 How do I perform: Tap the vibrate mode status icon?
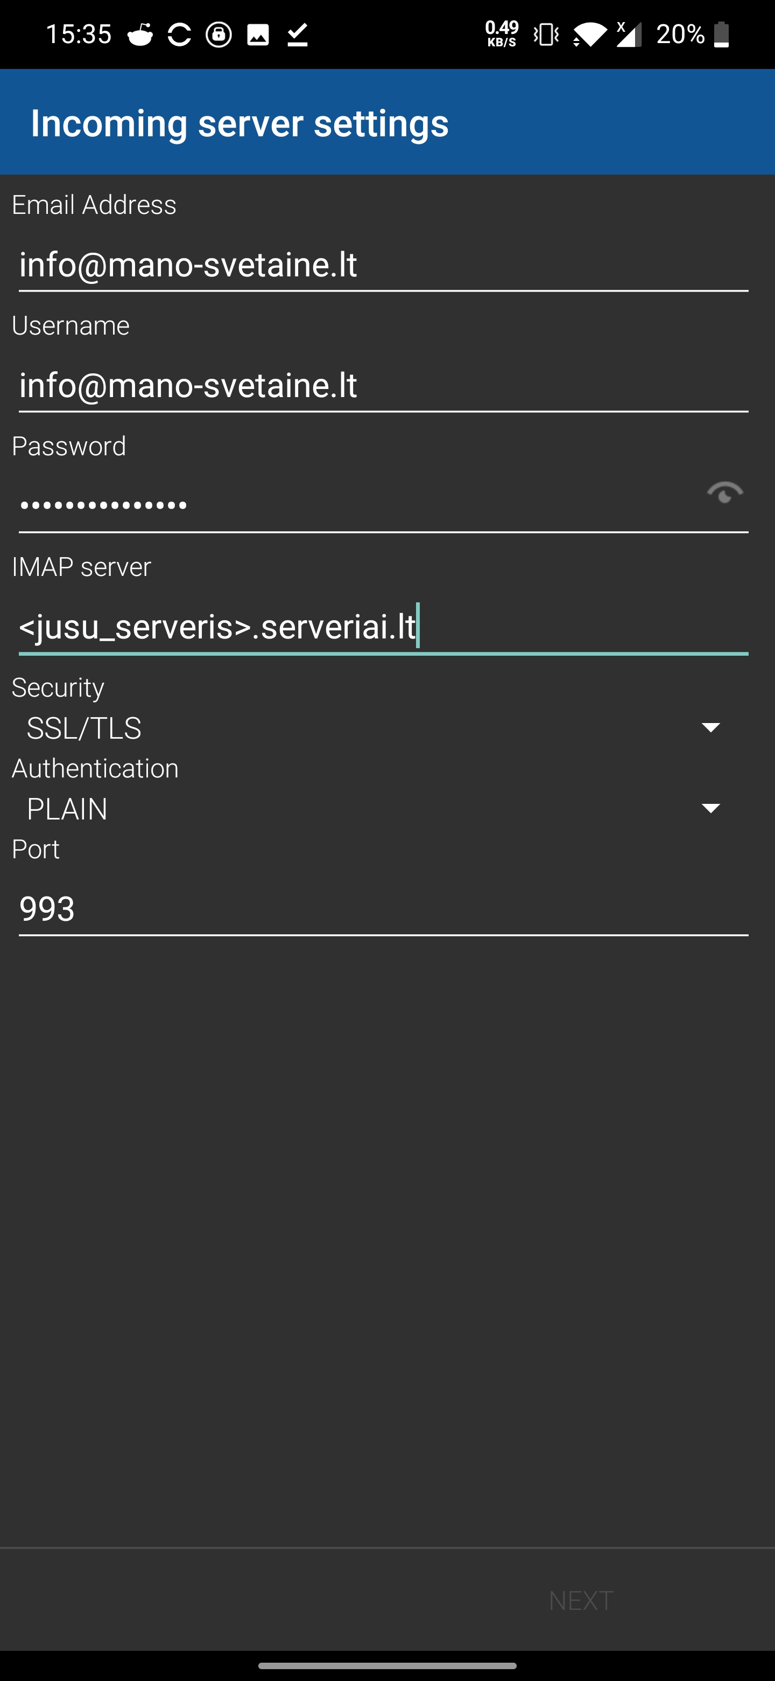pyautogui.click(x=546, y=34)
